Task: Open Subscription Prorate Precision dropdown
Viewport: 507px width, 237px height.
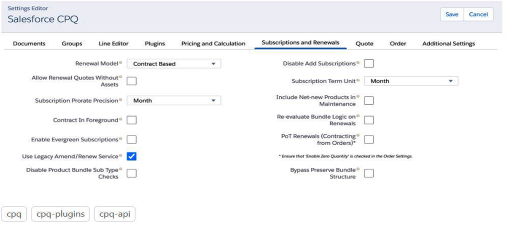Action: pos(174,101)
